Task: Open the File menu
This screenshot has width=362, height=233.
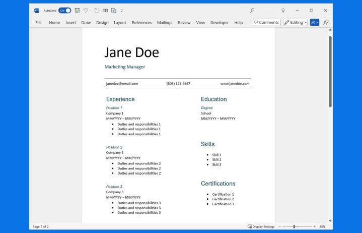Action: click(x=38, y=23)
